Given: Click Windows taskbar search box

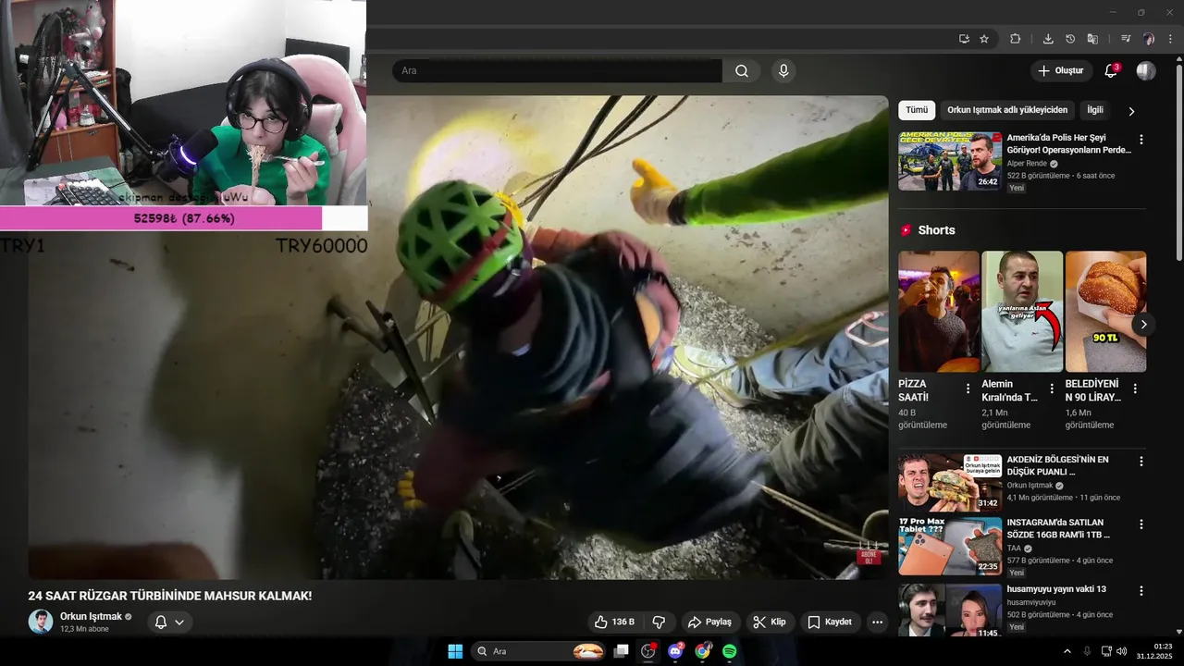Looking at the screenshot, I should point(539,651).
